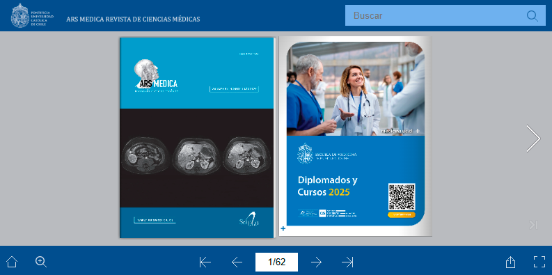This screenshot has height=275, width=552.
Task: Advance to next page arrow in bottom bar
Action: 316,262
